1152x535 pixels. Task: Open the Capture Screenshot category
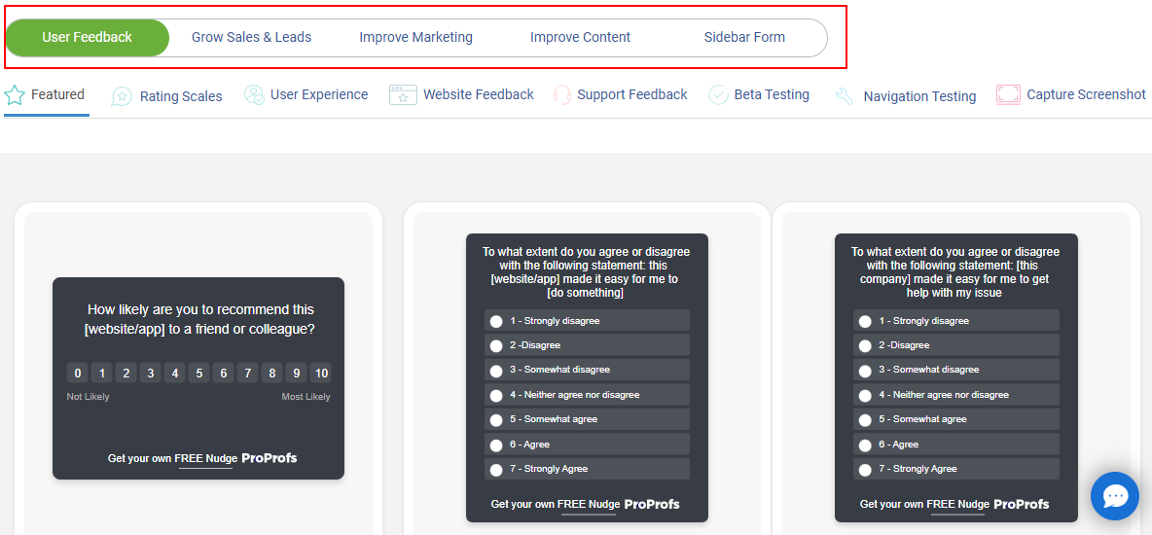(1086, 94)
